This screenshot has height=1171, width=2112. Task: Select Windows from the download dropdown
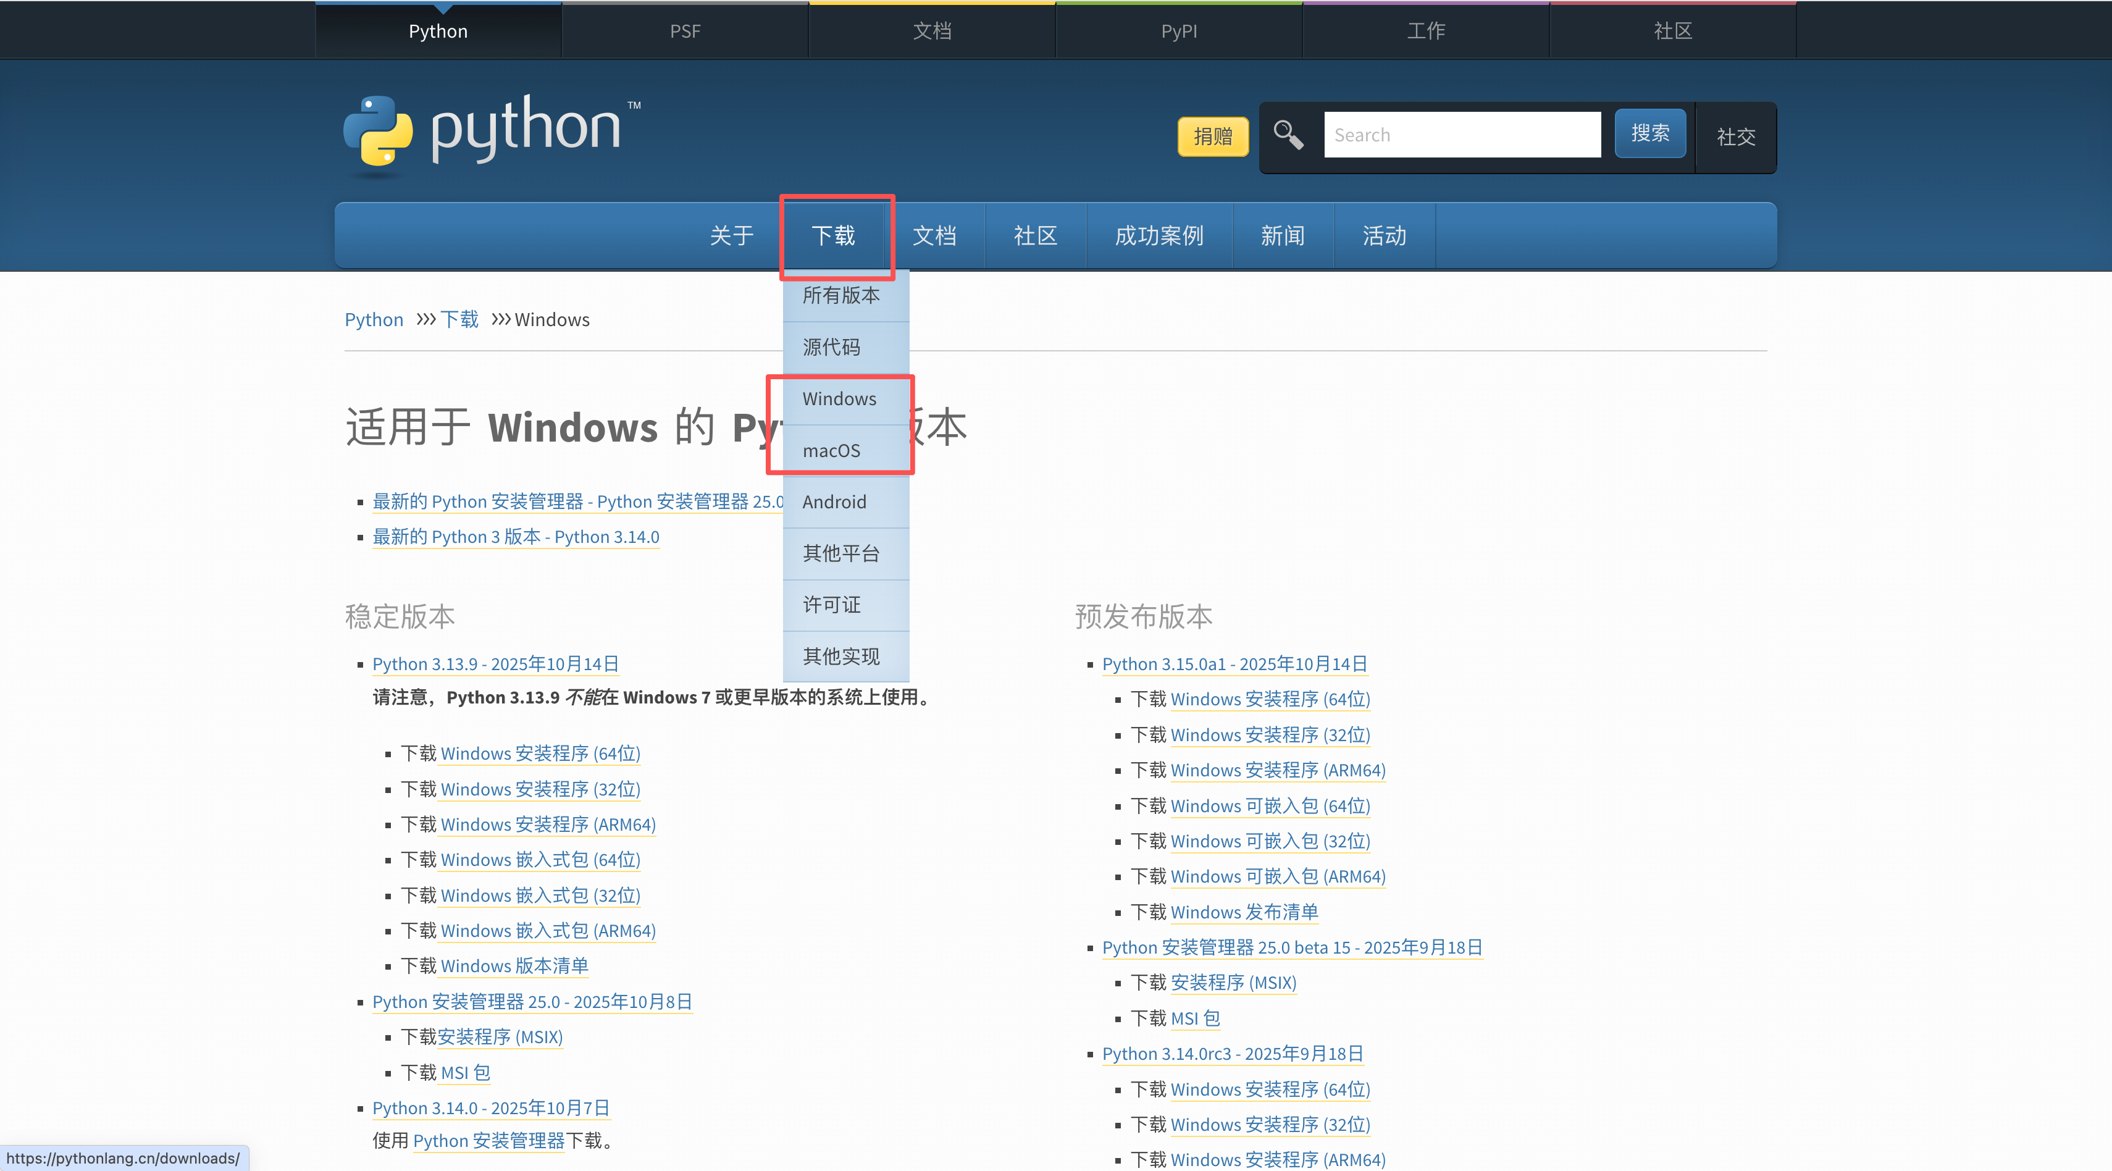coord(839,400)
